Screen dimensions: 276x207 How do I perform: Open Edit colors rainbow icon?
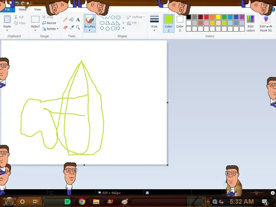[250, 19]
